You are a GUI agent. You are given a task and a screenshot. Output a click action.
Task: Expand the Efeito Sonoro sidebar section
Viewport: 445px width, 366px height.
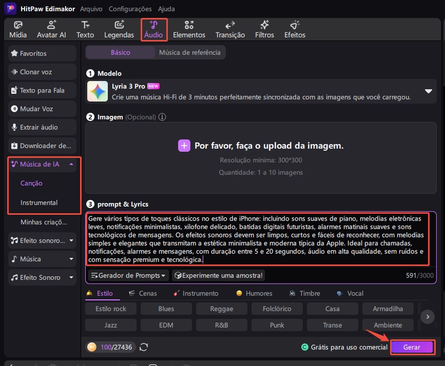coord(71,277)
